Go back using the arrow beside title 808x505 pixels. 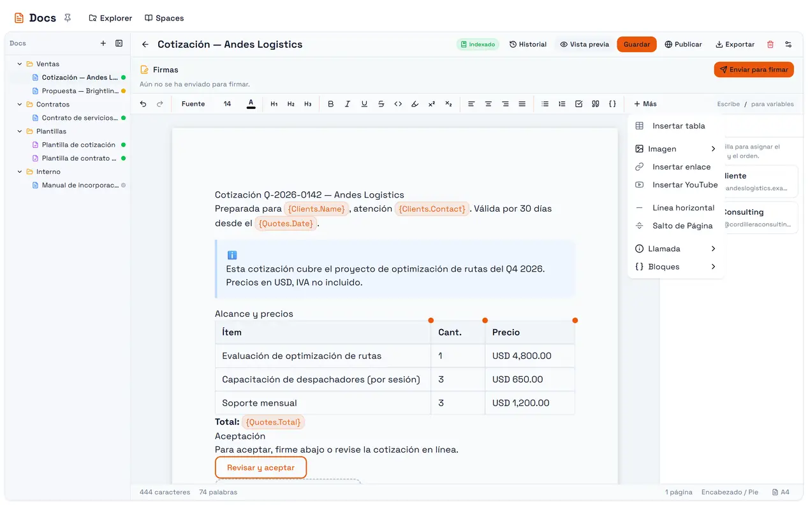click(x=145, y=45)
